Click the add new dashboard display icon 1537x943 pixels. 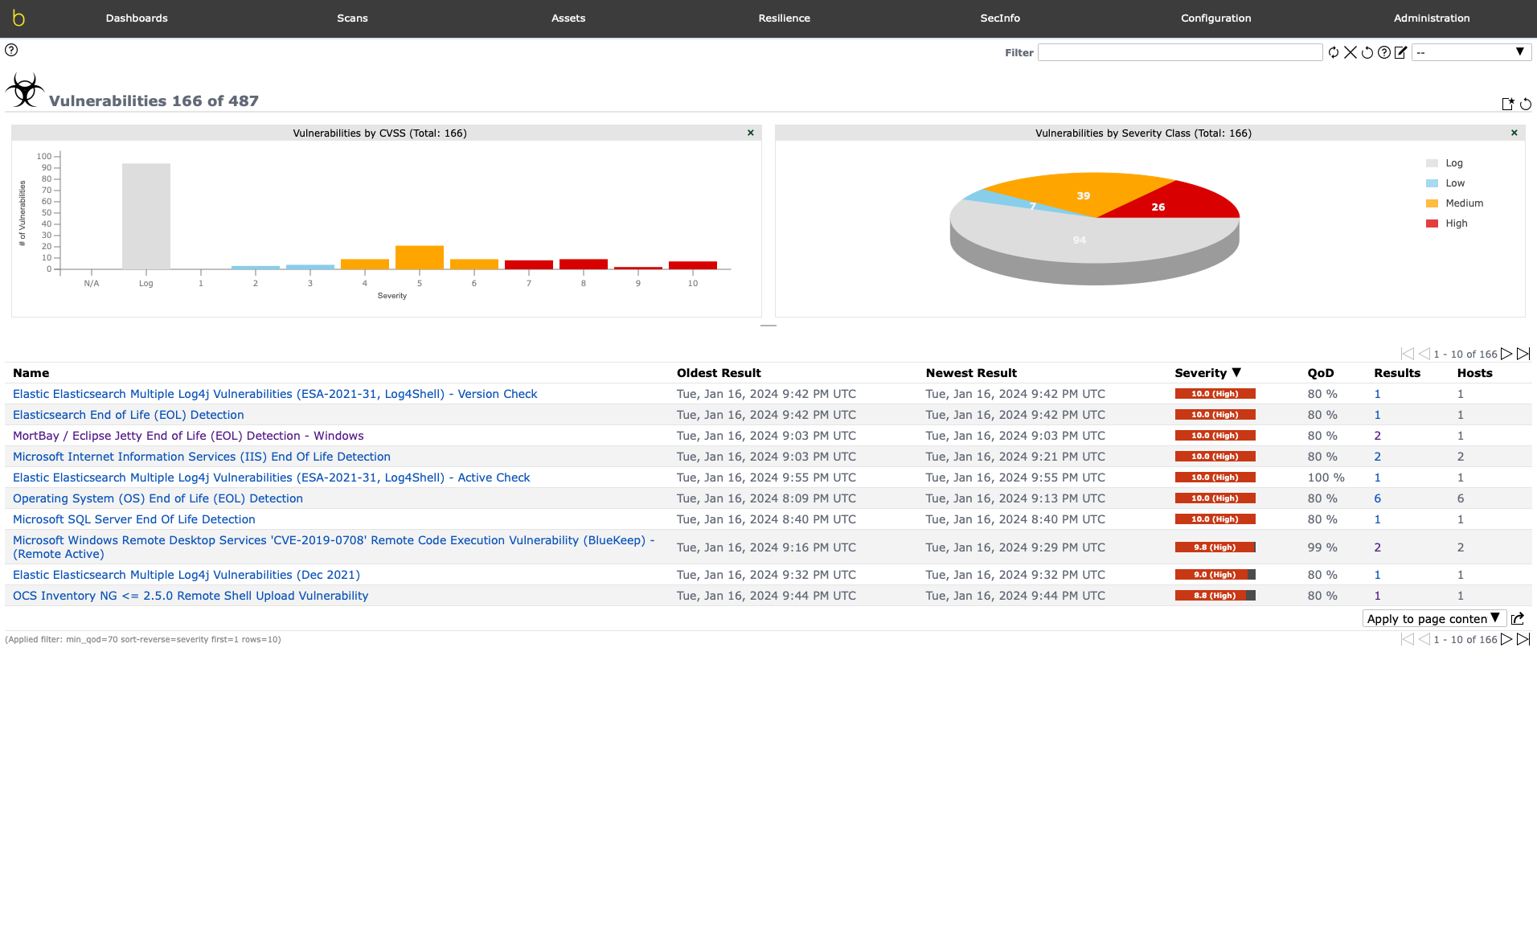[1508, 104]
